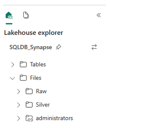Viewport: 141px width, 130px height.
Task: Click the Tables folder icon
Action: coord(23,64)
